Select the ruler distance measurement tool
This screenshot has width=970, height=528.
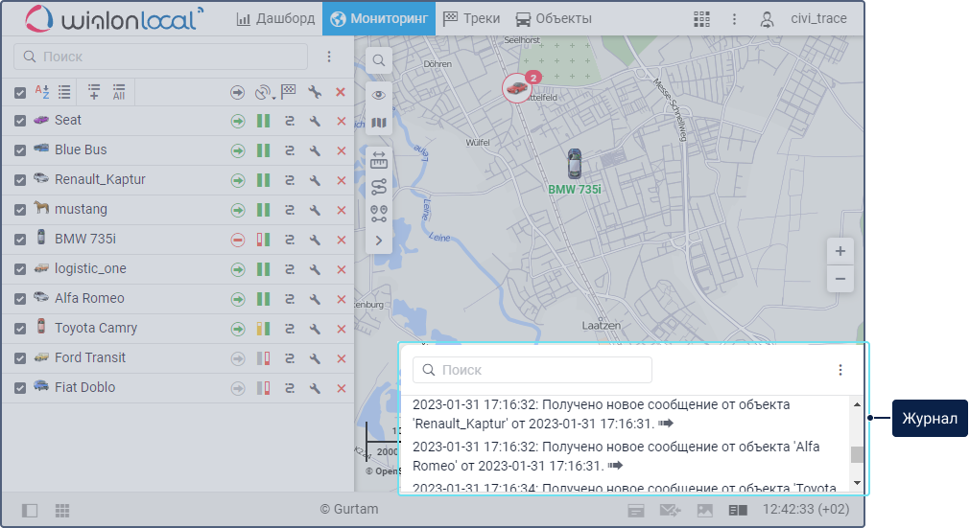pyautogui.click(x=379, y=159)
